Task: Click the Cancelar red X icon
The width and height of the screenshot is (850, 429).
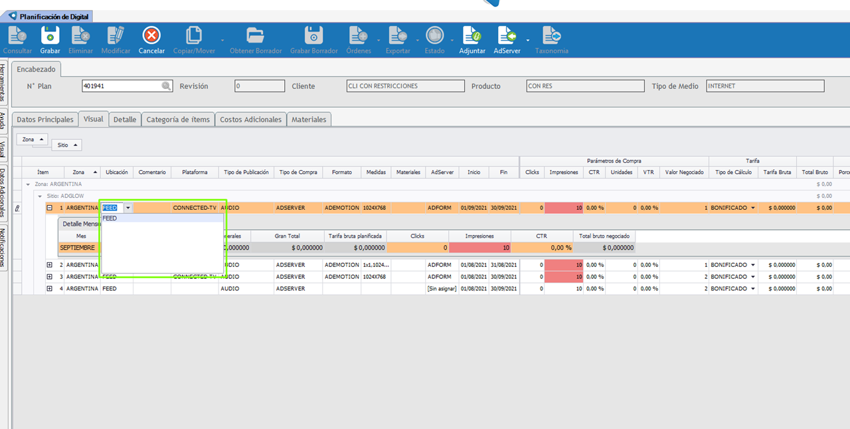Action: tap(151, 35)
